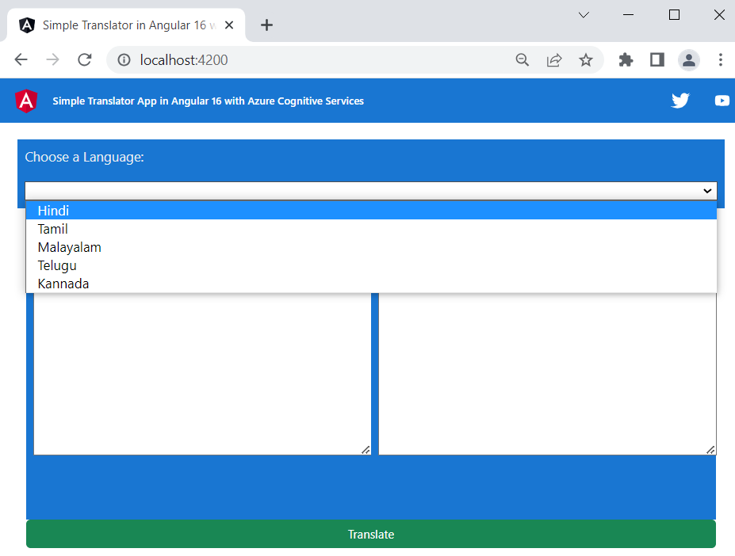Toggle the browser side panel
735x556 pixels.
point(657,60)
